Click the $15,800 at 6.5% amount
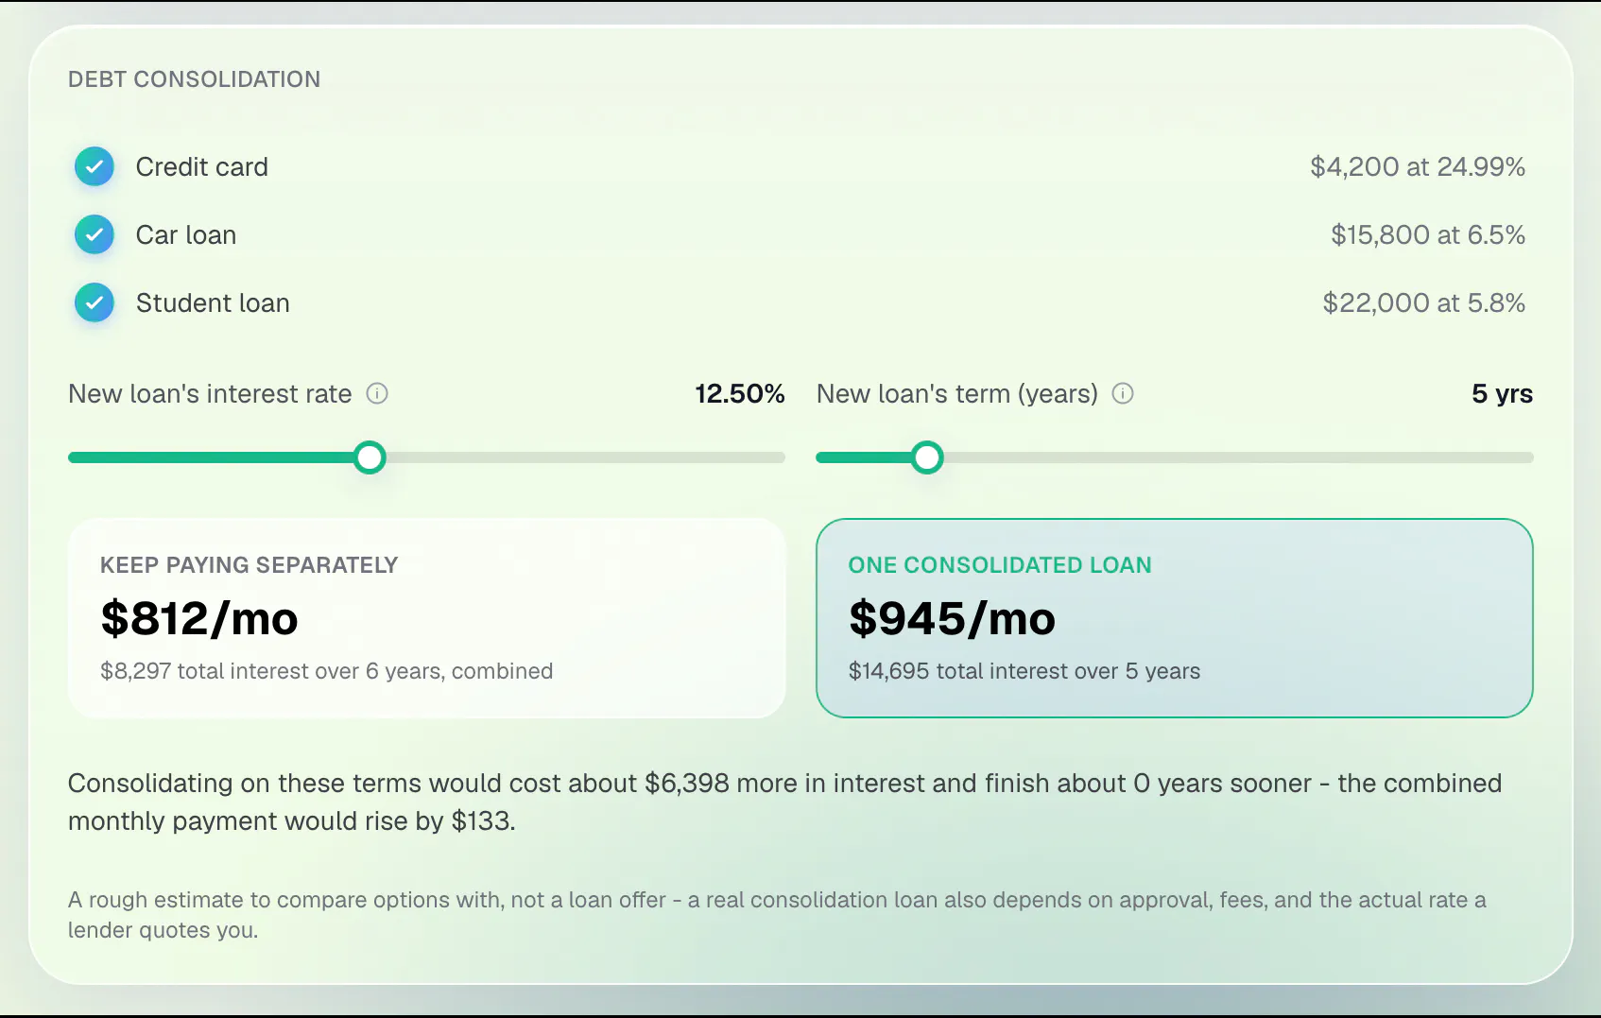The image size is (1601, 1018). pos(1428,234)
